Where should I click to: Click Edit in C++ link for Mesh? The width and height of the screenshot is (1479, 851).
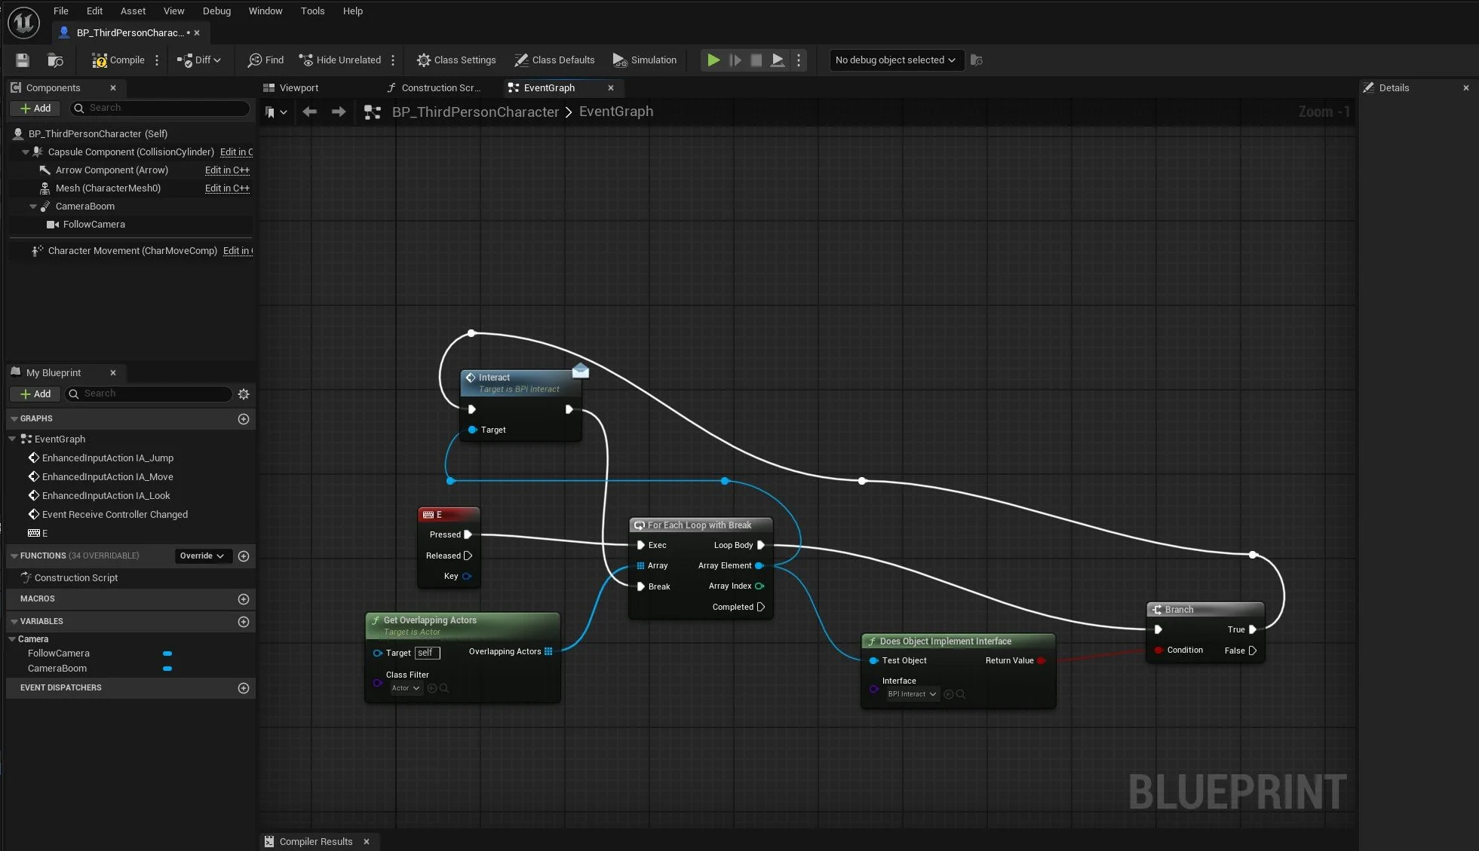click(227, 188)
